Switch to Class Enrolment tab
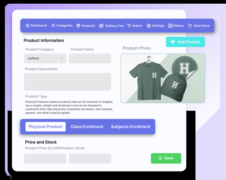 click(87, 127)
